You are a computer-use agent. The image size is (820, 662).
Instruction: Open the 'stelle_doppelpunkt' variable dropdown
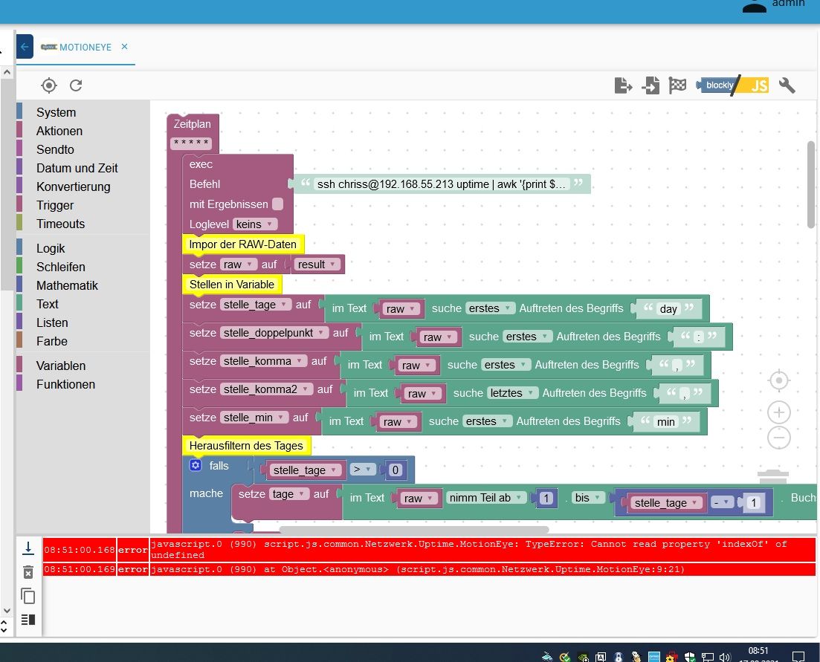click(274, 333)
